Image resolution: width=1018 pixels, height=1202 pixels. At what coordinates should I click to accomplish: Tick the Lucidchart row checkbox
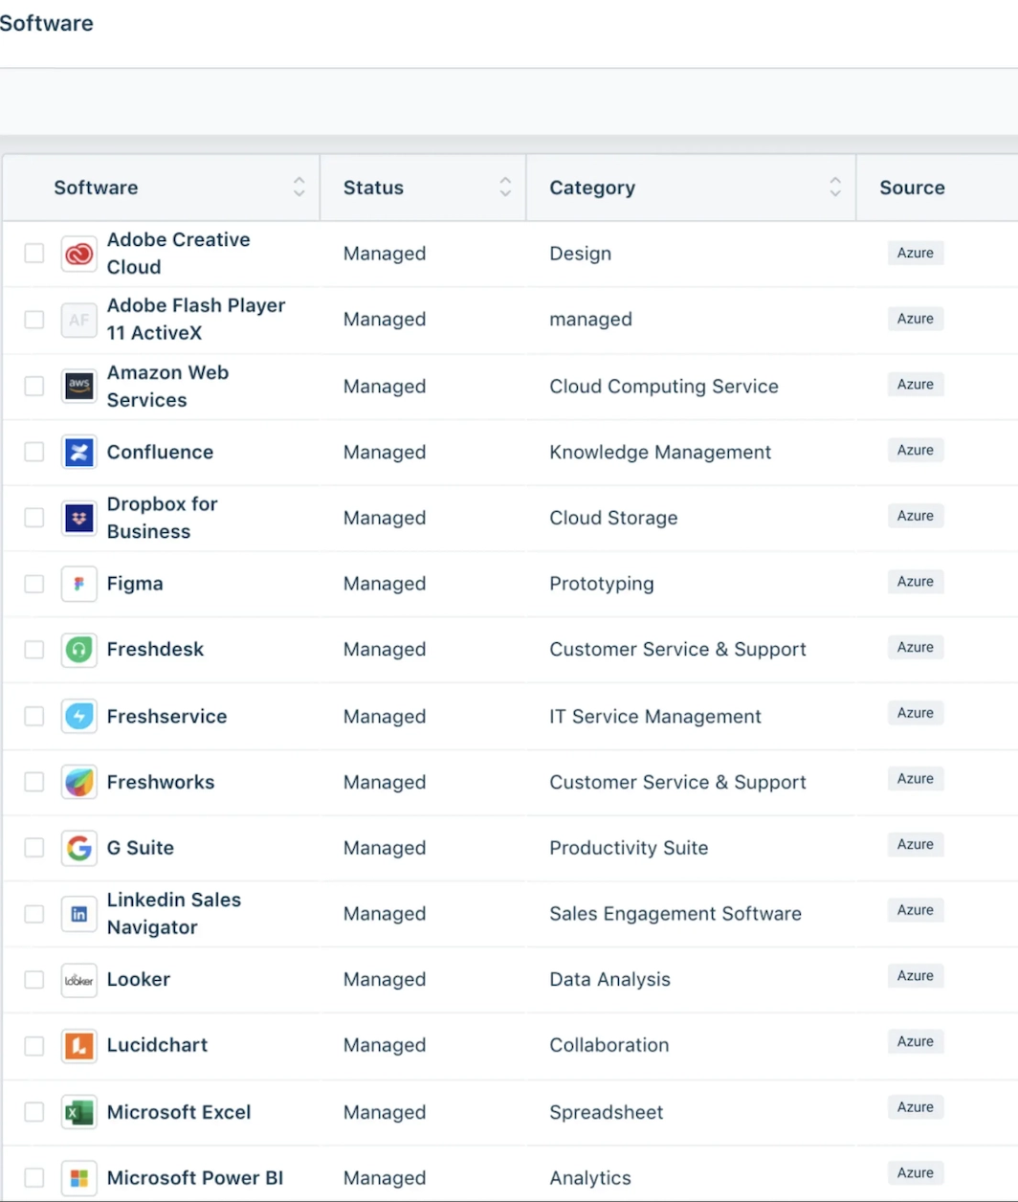tap(34, 1046)
